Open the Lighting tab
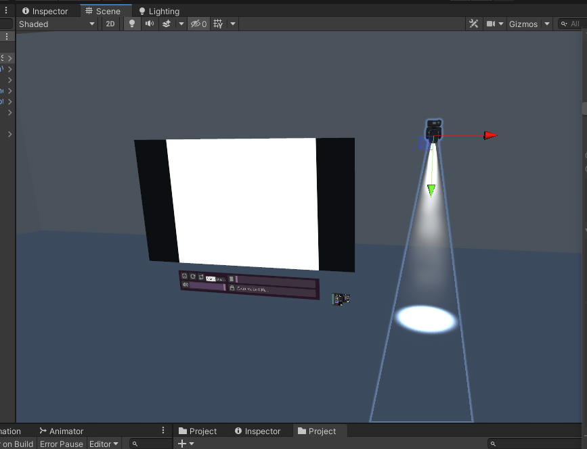This screenshot has height=449, width=587. (x=159, y=11)
